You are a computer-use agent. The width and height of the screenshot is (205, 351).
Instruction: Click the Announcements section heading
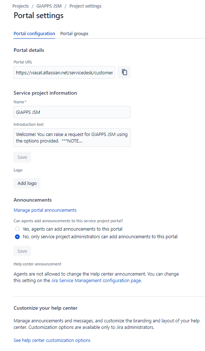coord(33,200)
